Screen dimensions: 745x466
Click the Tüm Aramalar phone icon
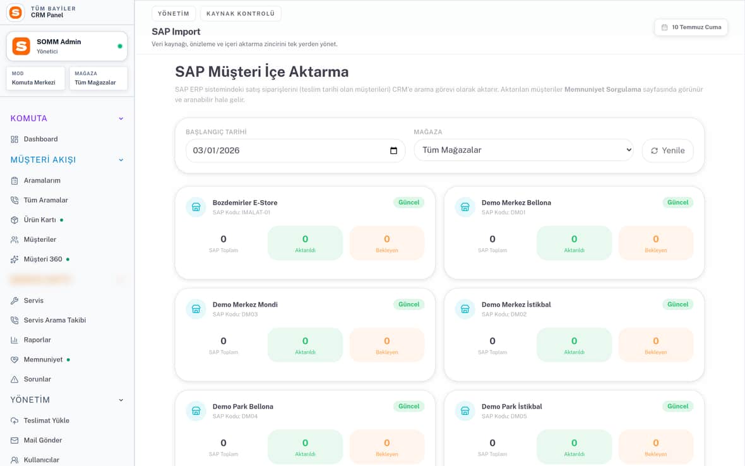pos(15,200)
